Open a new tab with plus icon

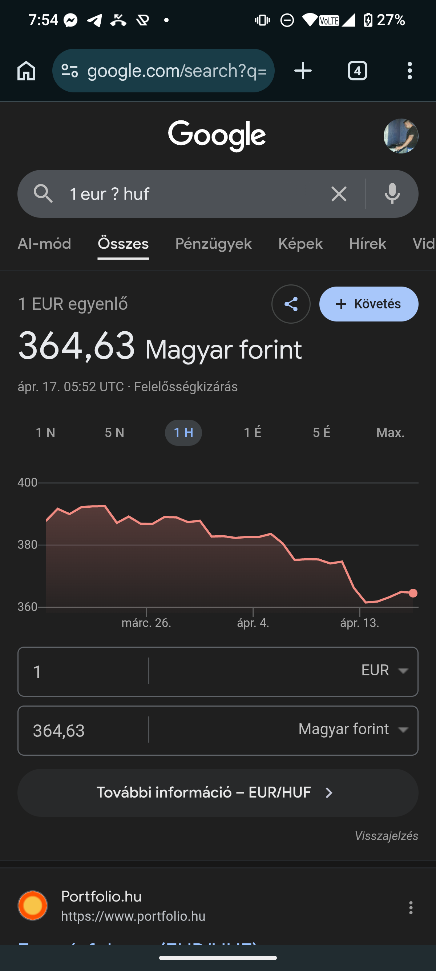303,71
